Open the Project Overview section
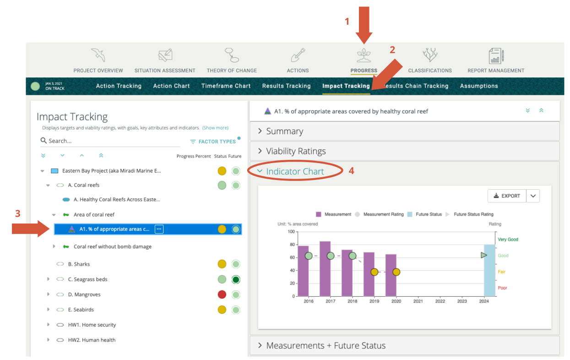Image resolution: width=570 pixels, height=360 pixels. tap(98, 60)
